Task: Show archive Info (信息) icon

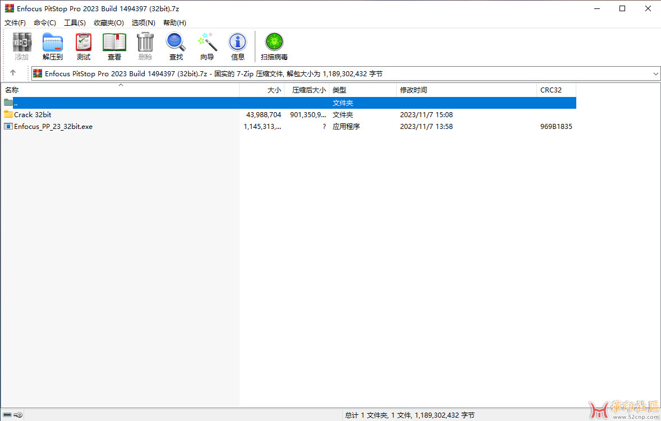Action: [238, 47]
